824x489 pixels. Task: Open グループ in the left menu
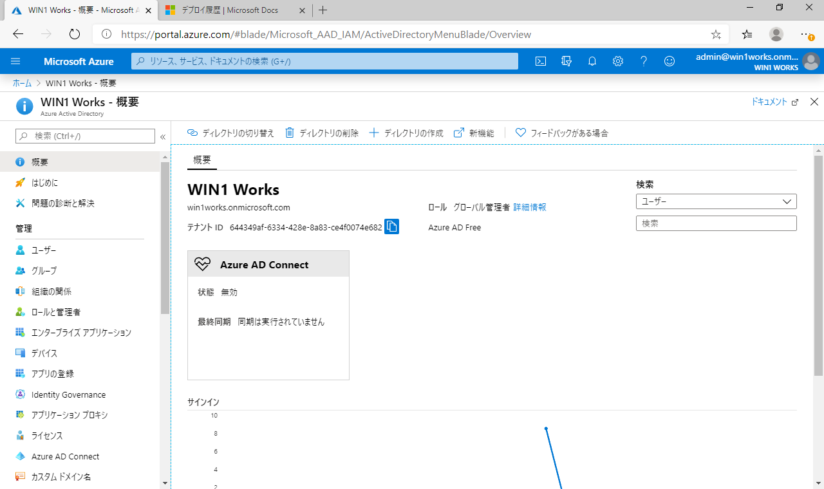point(80,271)
